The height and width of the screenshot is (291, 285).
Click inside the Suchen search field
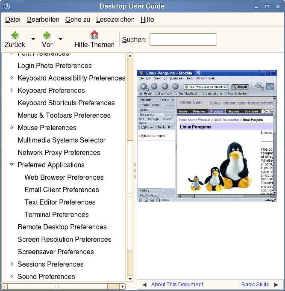click(183, 39)
